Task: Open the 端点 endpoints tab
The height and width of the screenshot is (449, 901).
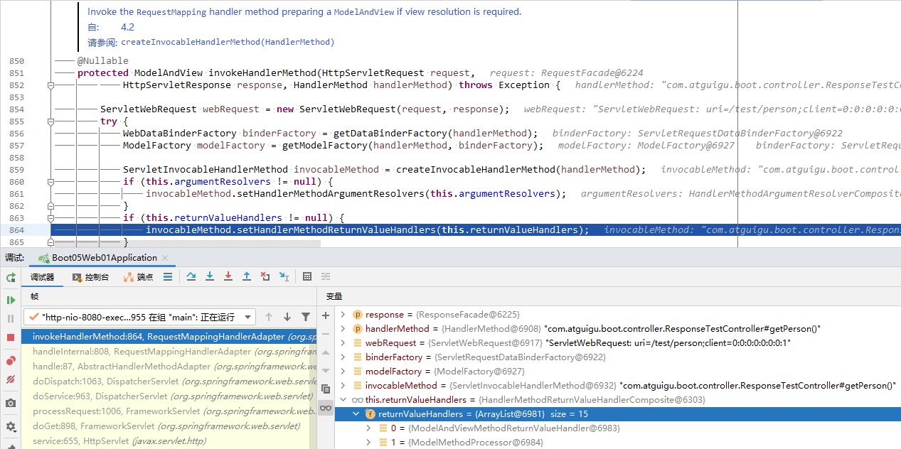Action: (138, 277)
